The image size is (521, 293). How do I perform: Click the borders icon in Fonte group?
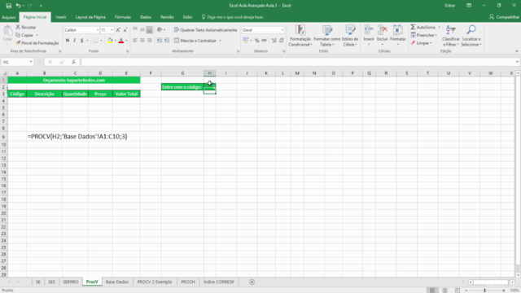point(96,41)
